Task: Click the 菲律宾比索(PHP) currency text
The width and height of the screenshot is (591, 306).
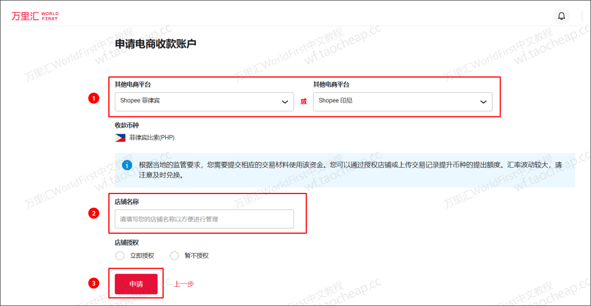Action: 152,138
